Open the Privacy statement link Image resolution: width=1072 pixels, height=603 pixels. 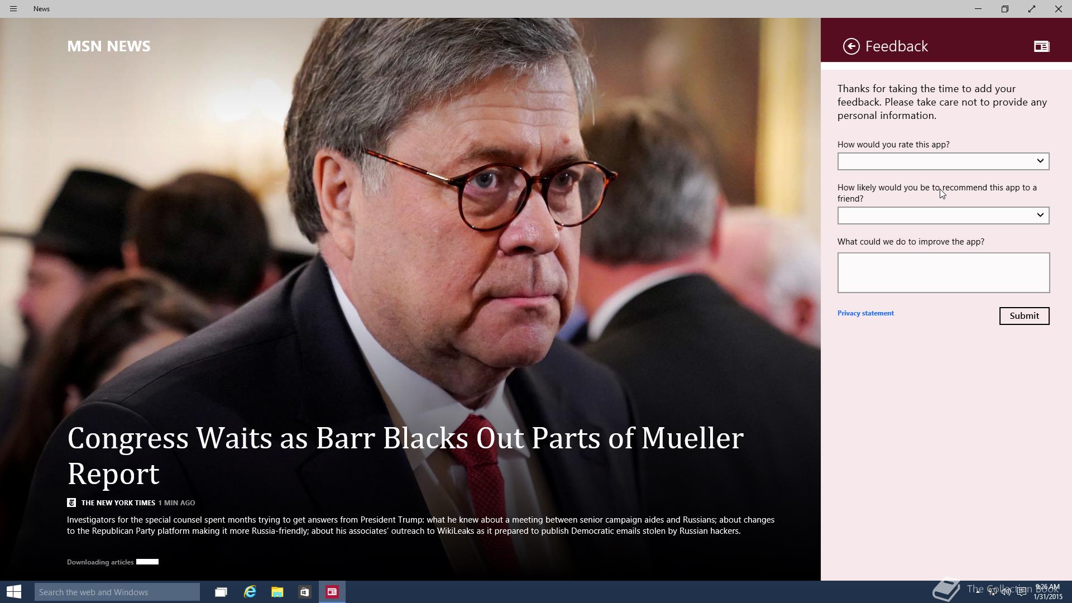pos(865,313)
